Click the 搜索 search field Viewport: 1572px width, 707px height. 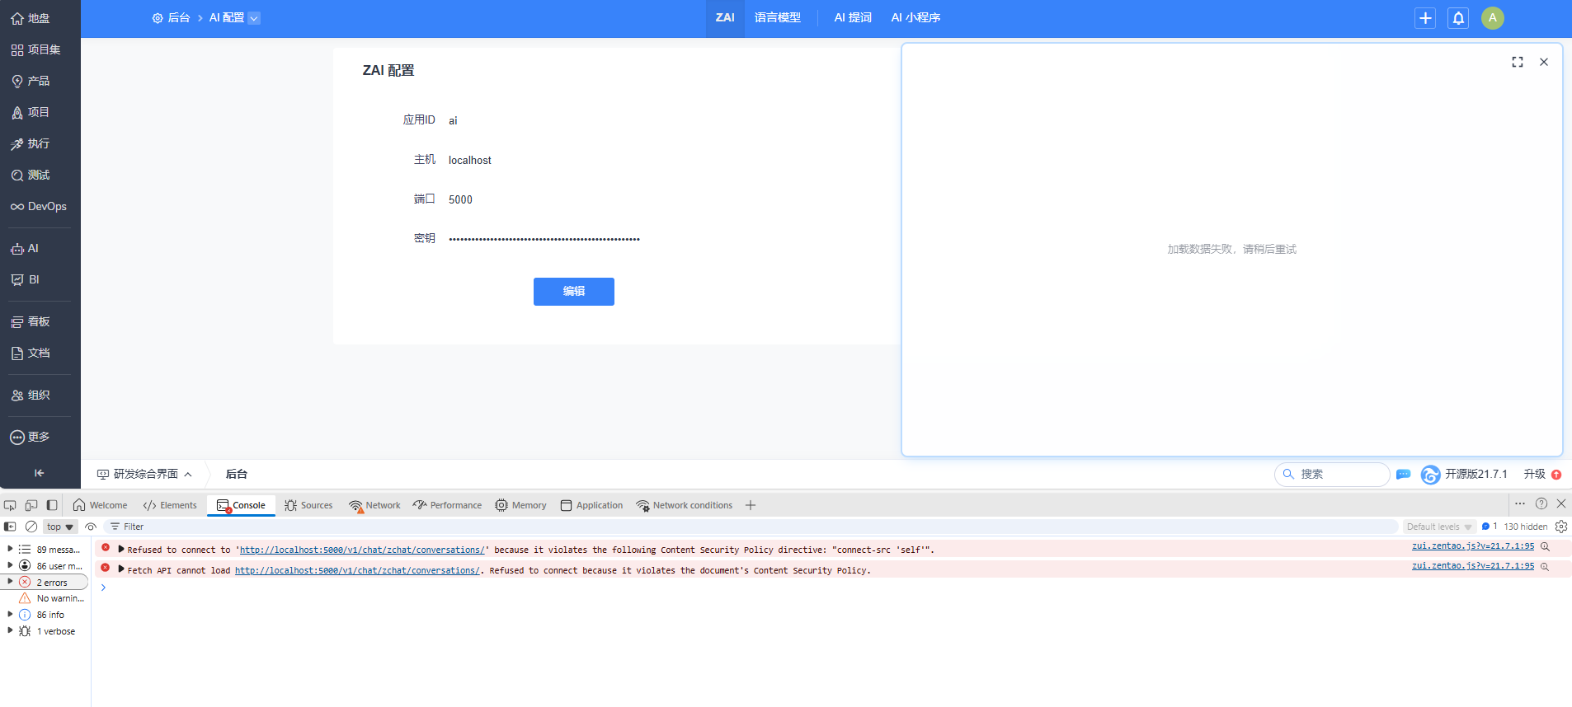pos(1332,474)
